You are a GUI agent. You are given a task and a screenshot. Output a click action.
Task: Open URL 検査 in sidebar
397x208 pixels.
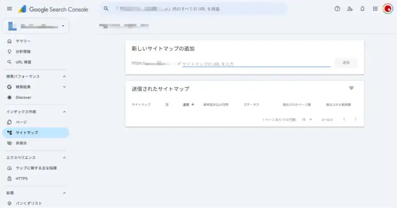click(23, 62)
